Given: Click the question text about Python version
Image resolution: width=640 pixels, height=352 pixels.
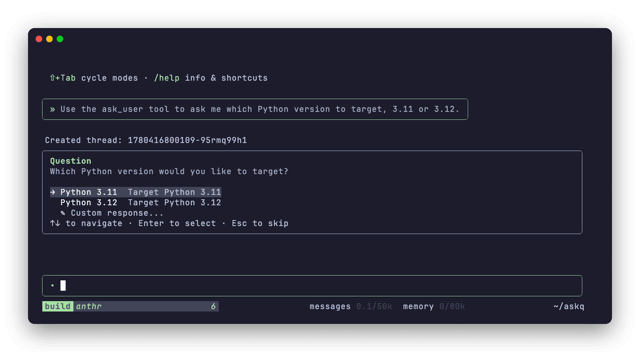Looking at the screenshot, I should (169, 171).
